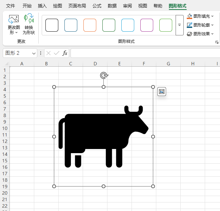The height and width of the screenshot is (211, 220).
Task: Click the 更改图形 icon
Action: [x=14, y=19]
